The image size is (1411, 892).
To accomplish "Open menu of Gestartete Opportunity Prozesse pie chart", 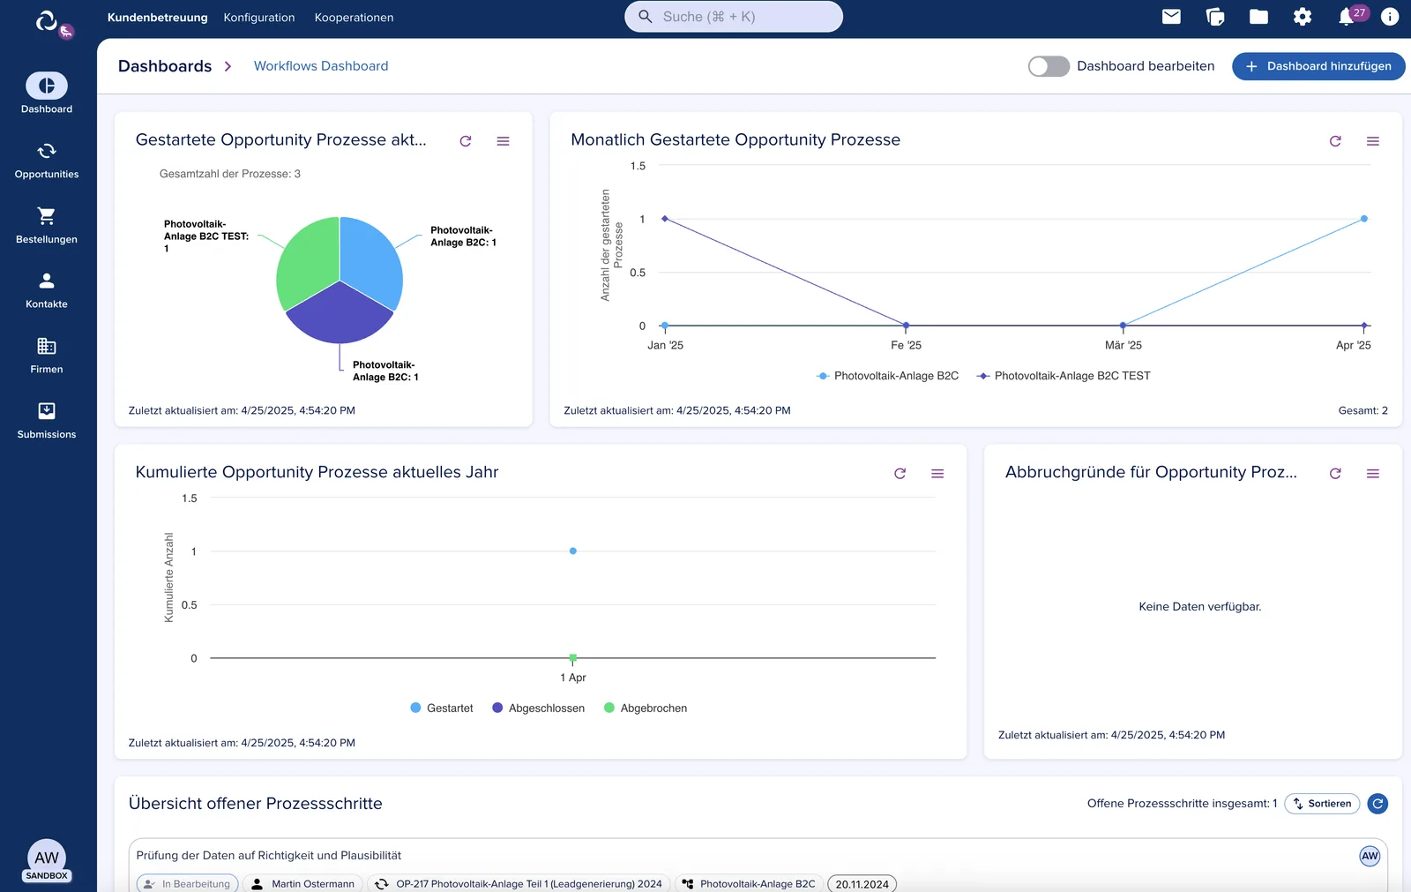I will point(503,141).
